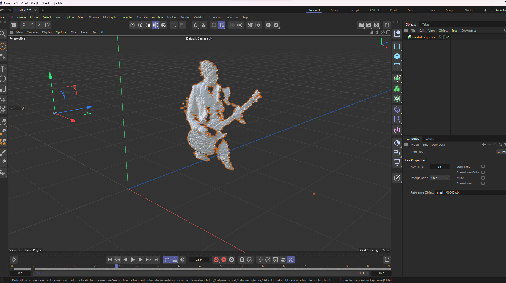This screenshot has width=506, height=283.
Task: Switch to the Sculpt layout
Action: 354,10
